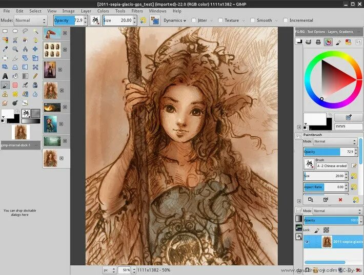Open the six-faces image thumbnail tab
This screenshot has width=364, height=275.
click(x=52, y=50)
